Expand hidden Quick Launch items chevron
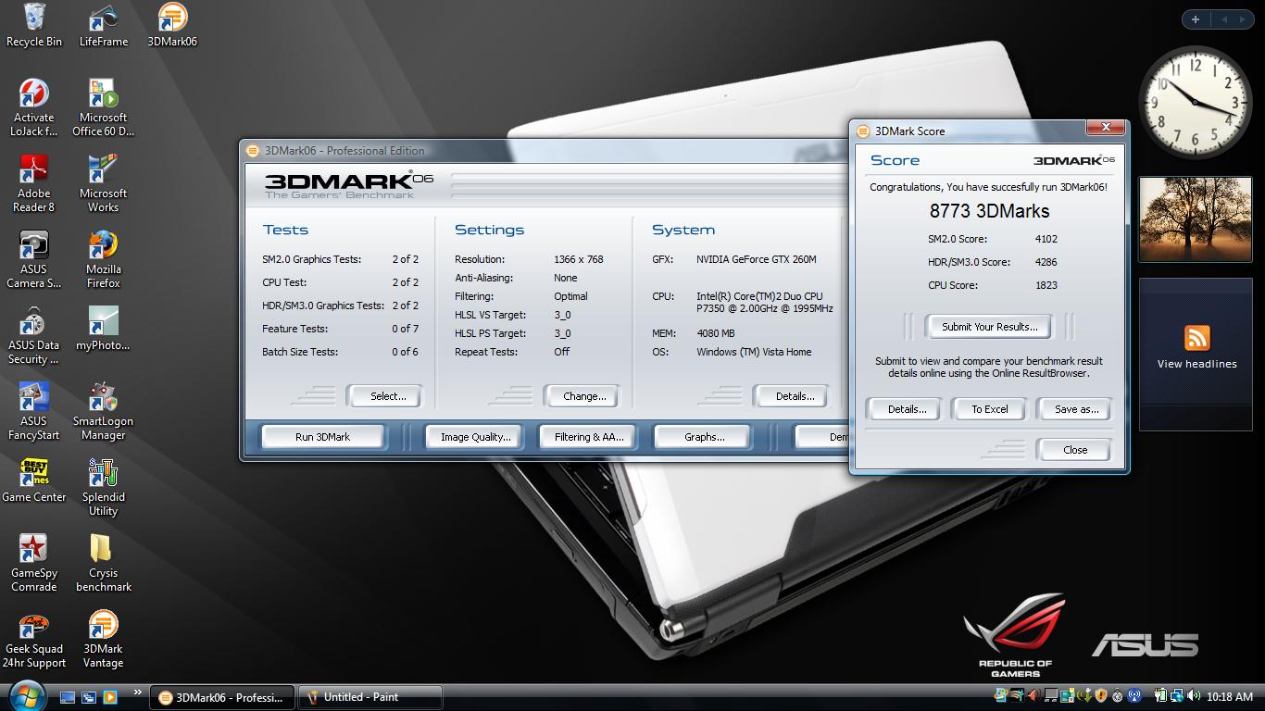1265x711 pixels. click(138, 692)
